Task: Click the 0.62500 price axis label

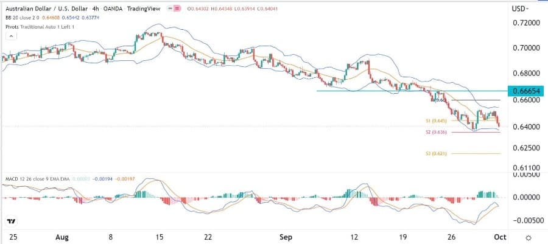Action: 526,148
